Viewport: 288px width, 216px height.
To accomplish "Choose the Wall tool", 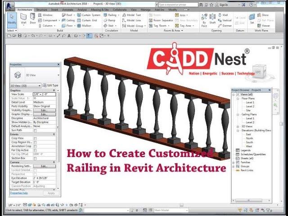I will tap(23, 19).
